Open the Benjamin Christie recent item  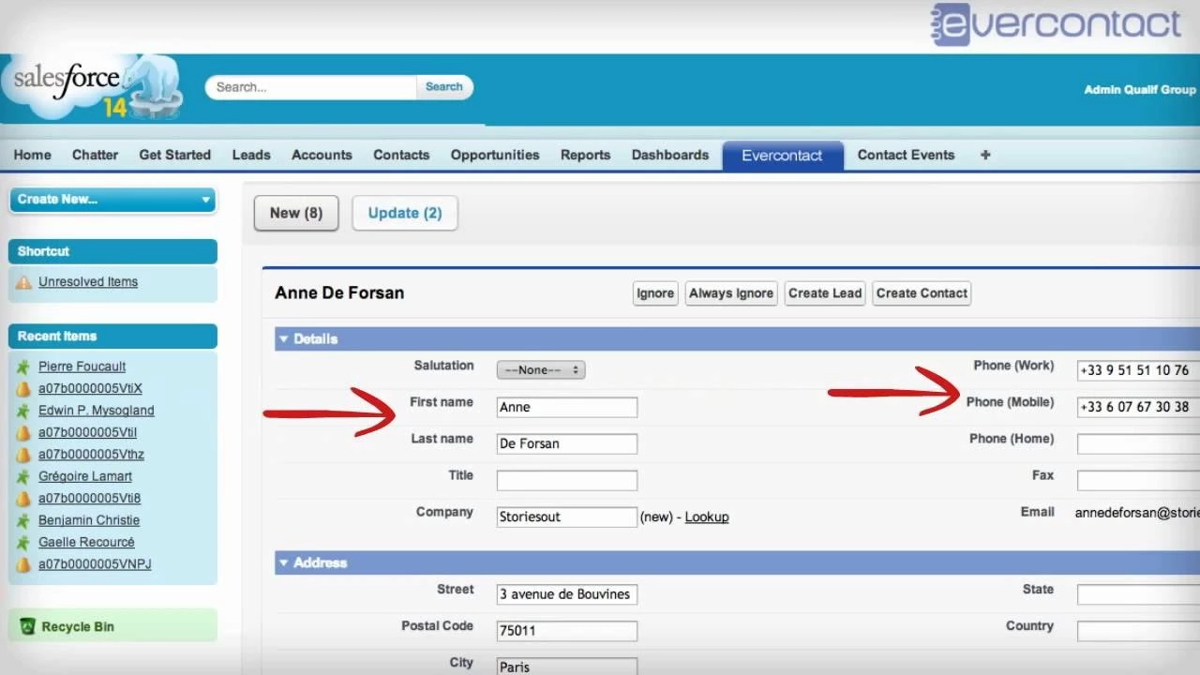(89, 520)
